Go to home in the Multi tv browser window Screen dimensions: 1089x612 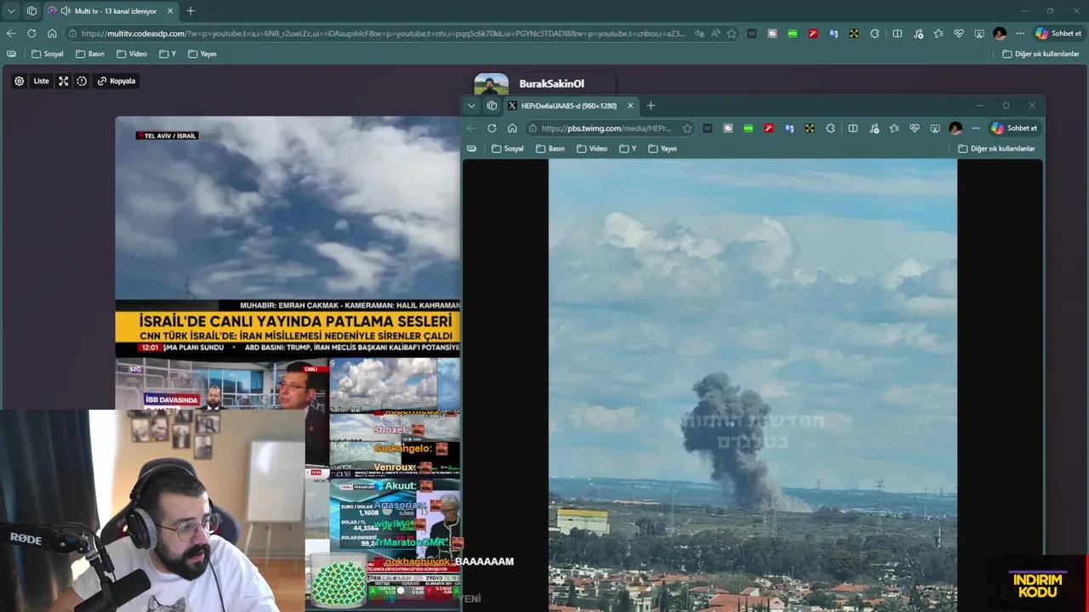52,33
